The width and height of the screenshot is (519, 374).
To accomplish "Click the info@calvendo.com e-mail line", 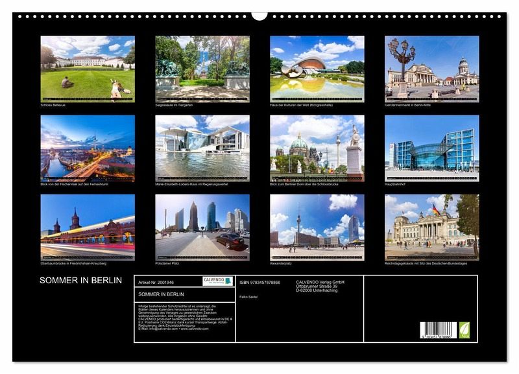I will point(173,329).
